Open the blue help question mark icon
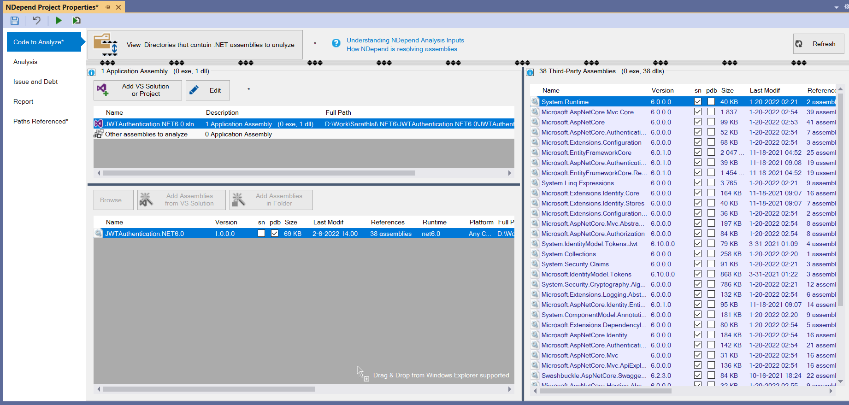The width and height of the screenshot is (849, 405). point(336,43)
